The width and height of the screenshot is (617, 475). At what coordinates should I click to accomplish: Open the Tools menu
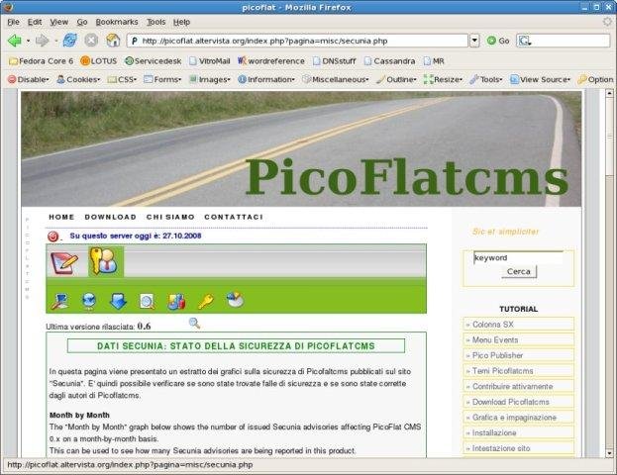[x=155, y=22]
